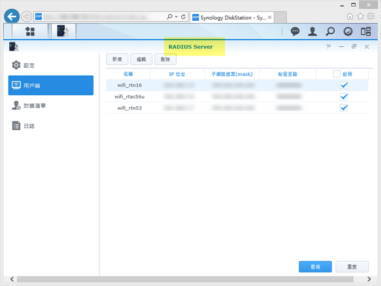Sort by the 名稱 name column header
Viewport: 381px width, 286px height.
128,74
